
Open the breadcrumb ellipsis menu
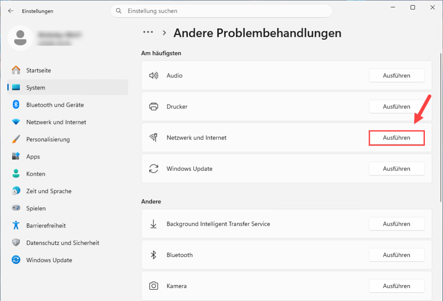(x=148, y=32)
